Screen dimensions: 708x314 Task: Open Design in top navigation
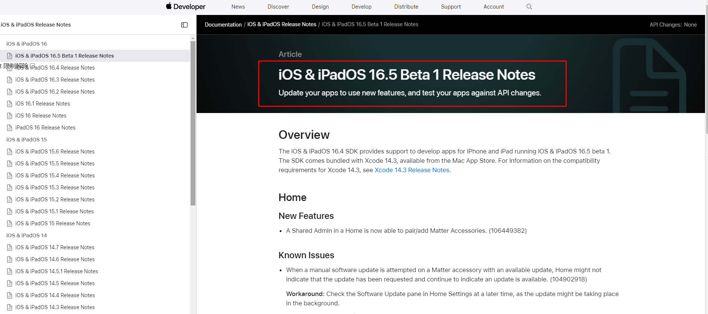[x=320, y=7]
